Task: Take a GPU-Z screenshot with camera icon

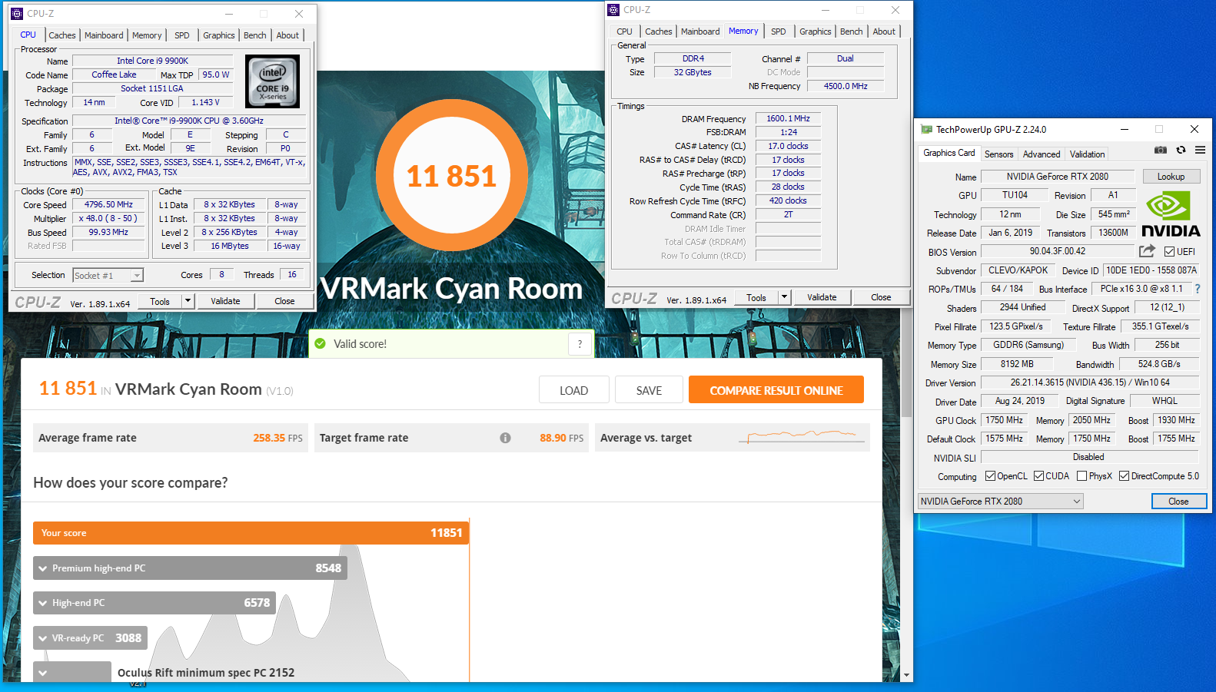Action: pyautogui.click(x=1161, y=150)
